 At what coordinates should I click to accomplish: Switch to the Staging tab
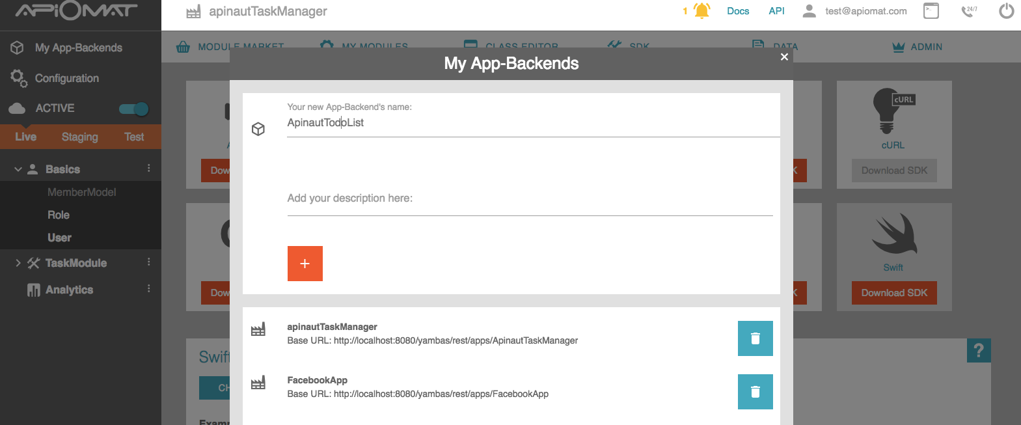click(80, 137)
